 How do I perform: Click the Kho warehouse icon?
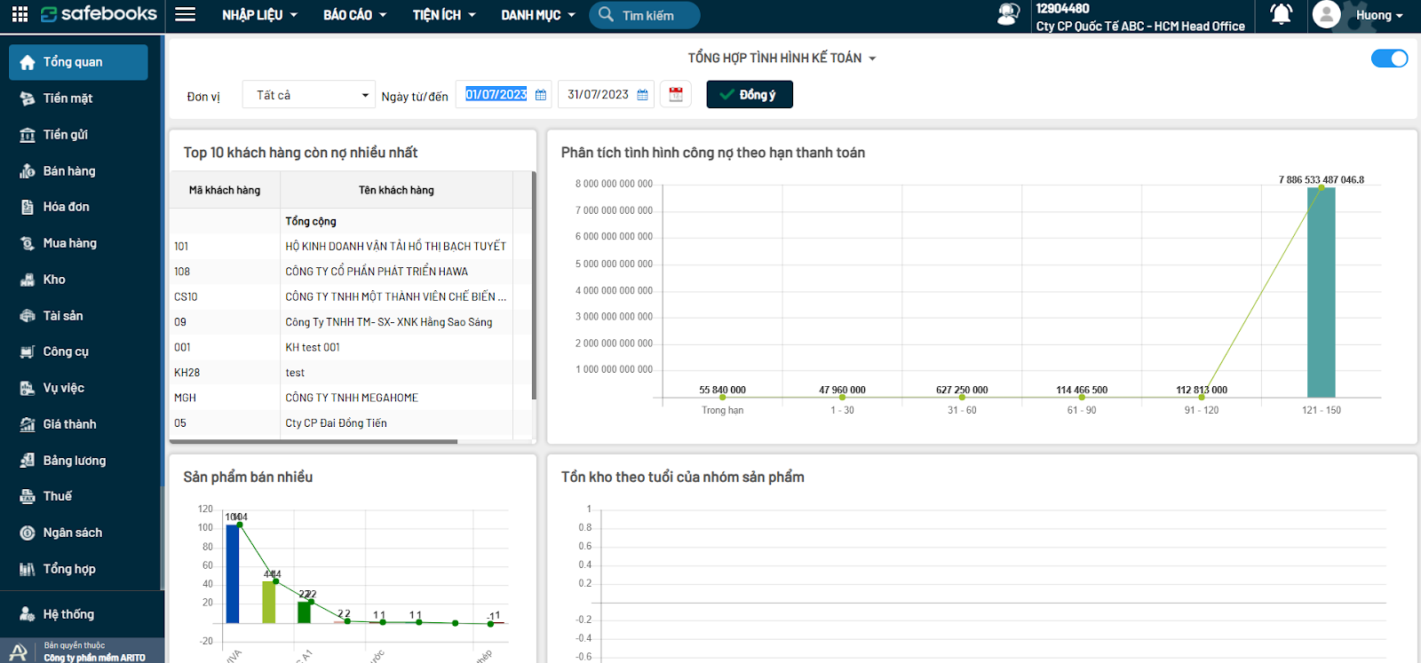coord(28,280)
